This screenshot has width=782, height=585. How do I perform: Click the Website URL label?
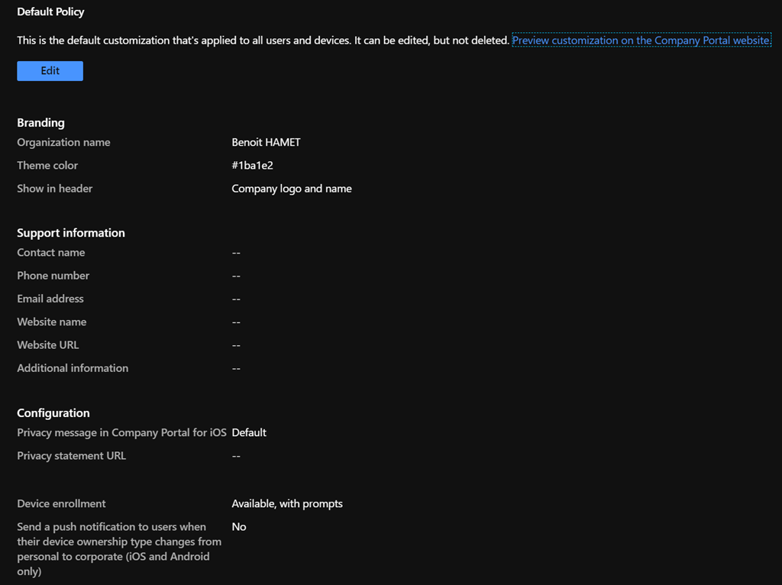tap(47, 345)
